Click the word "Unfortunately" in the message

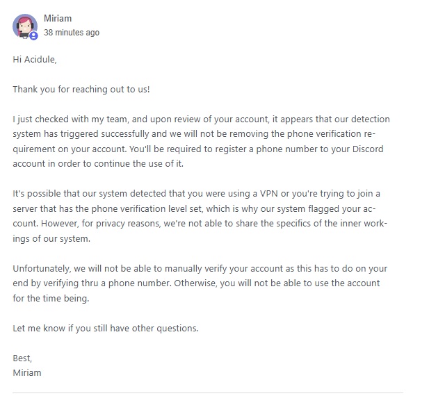(41, 268)
